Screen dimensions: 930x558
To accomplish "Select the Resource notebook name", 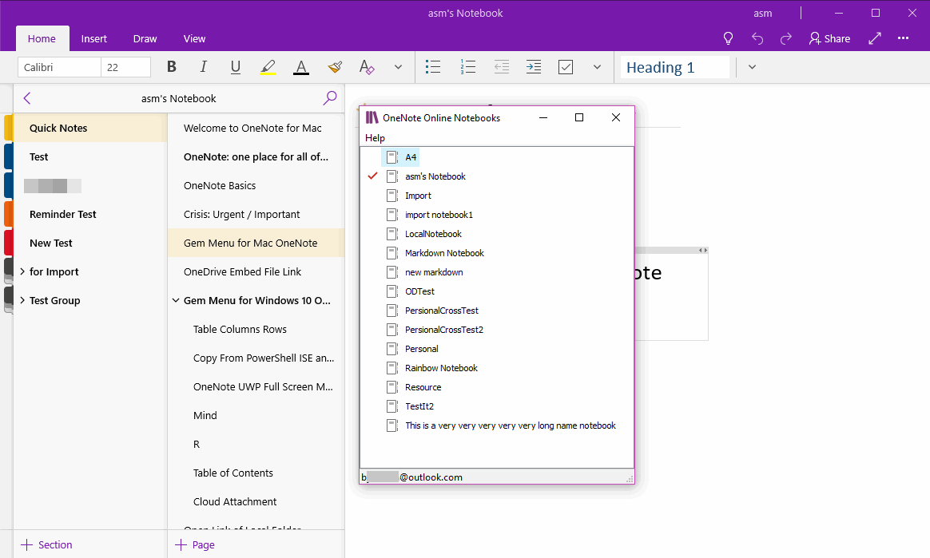I will (423, 387).
